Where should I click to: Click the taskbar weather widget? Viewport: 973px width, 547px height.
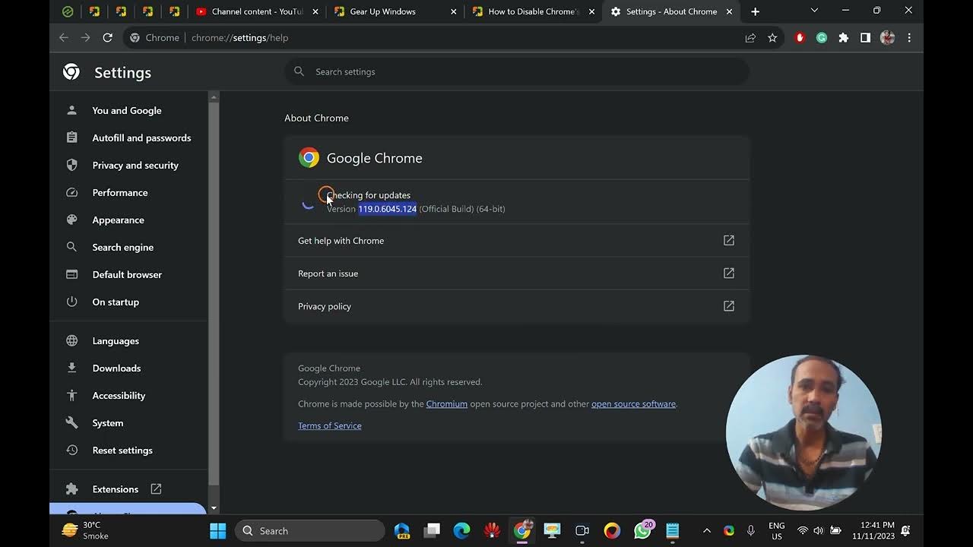[x=85, y=530]
